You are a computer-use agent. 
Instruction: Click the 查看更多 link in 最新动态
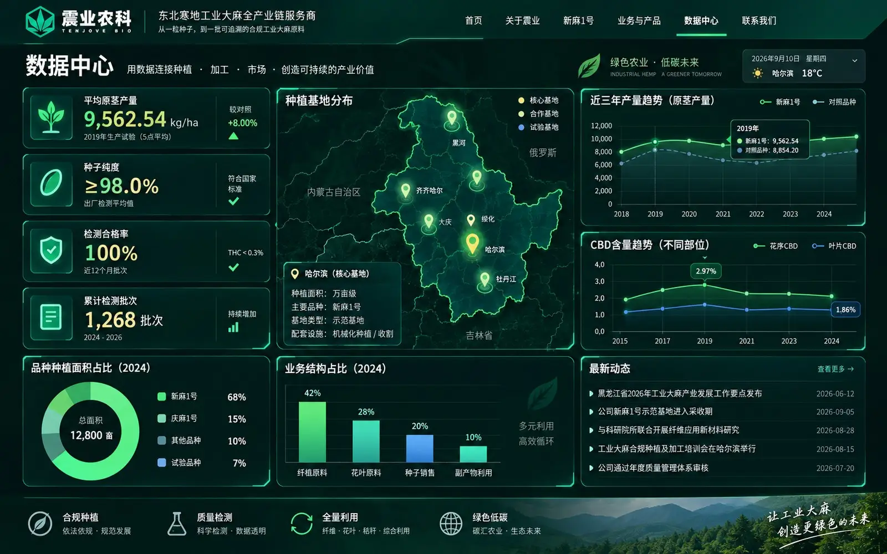(835, 369)
